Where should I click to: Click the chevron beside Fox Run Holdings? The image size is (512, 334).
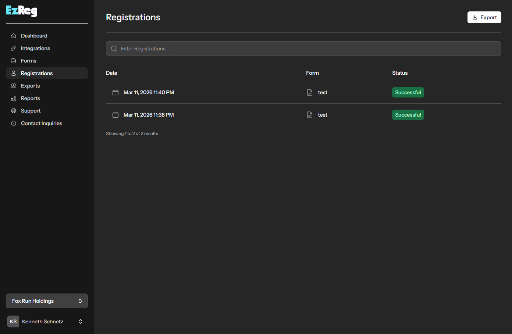pos(80,301)
